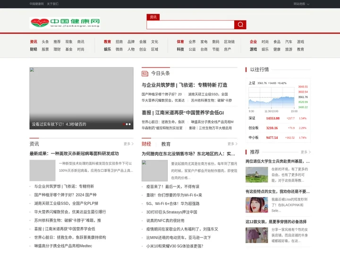Image resolution: width=340 pixels, height=255 pixels.
Task: Open the 旅游 navigation item
Action: click(289, 49)
